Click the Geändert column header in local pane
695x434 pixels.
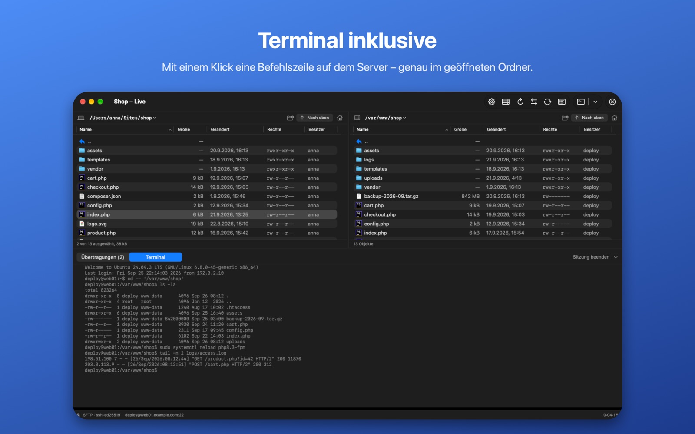[x=235, y=129]
